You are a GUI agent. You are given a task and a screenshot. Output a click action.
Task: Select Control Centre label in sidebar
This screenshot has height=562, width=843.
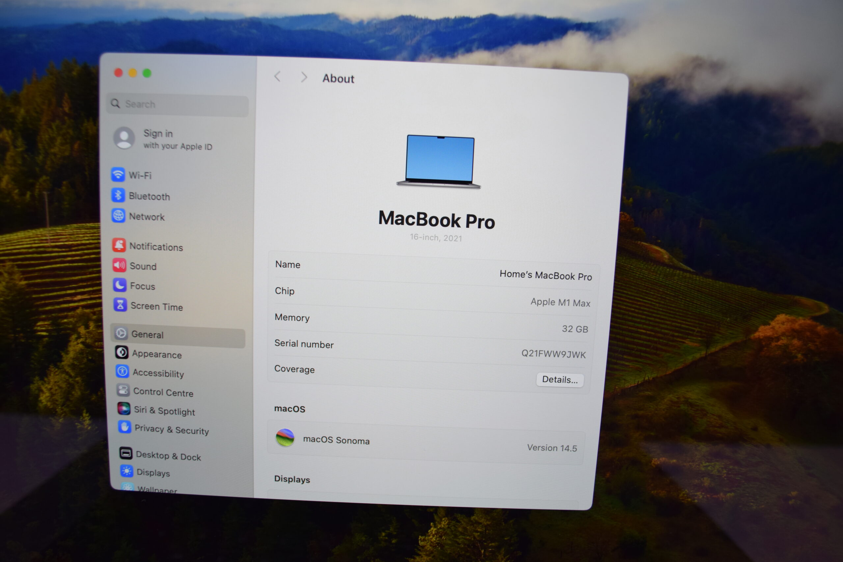click(x=163, y=392)
